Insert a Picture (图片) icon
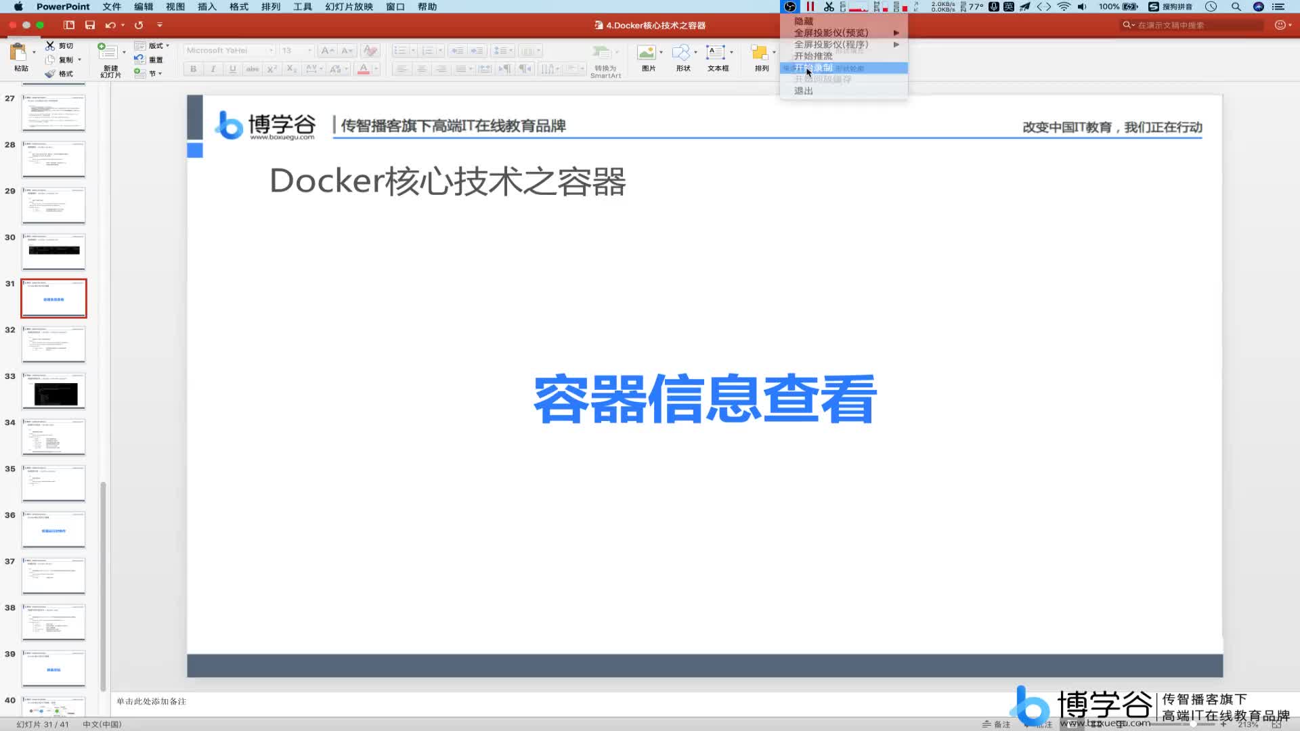This screenshot has width=1300, height=731. coord(647,53)
